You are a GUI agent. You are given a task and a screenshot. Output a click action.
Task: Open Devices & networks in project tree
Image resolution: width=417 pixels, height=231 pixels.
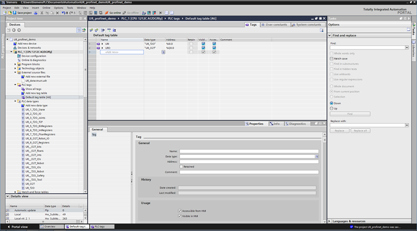click(x=29, y=47)
